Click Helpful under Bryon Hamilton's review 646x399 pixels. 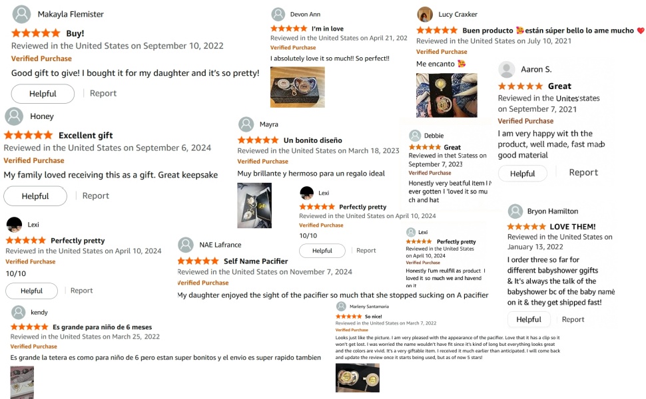tap(529, 319)
